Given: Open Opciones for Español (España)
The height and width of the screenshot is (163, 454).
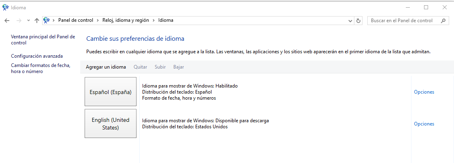Looking at the screenshot, I should [424, 92].
